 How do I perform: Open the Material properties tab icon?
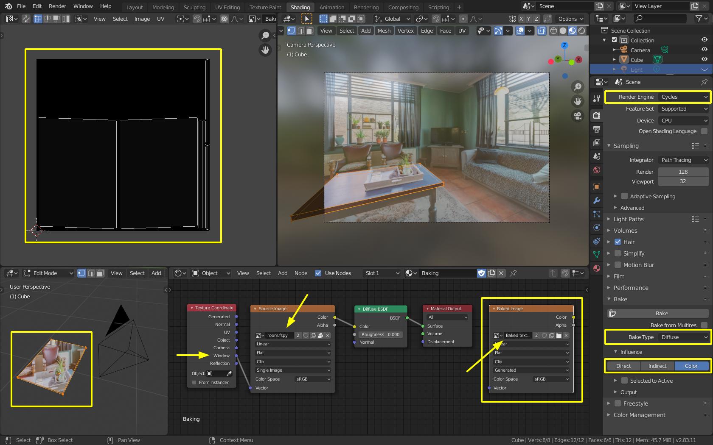tap(596, 268)
